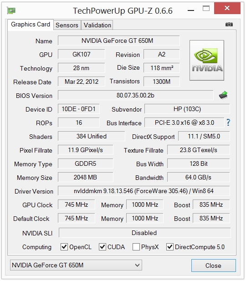246x281 pixels.
Task: Click the Revision field showing A2
Action: pyautogui.click(x=162, y=54)
